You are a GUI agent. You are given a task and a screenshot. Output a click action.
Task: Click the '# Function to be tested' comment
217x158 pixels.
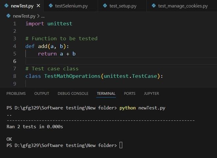tap(61, 38)
